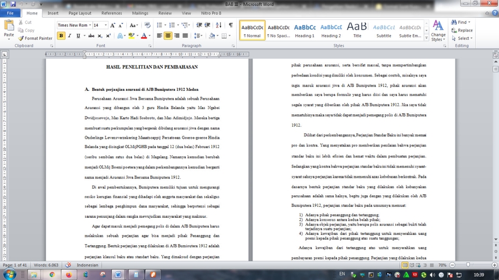Viewport: 499px width, 280px height.
Task: Decrease paragraph indent
Action: (x=199, y=25)
